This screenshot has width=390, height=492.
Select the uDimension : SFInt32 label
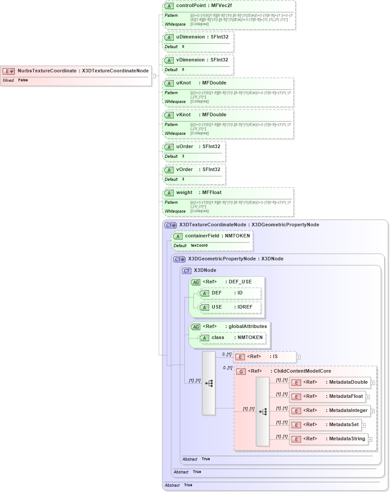coord(203,37)
